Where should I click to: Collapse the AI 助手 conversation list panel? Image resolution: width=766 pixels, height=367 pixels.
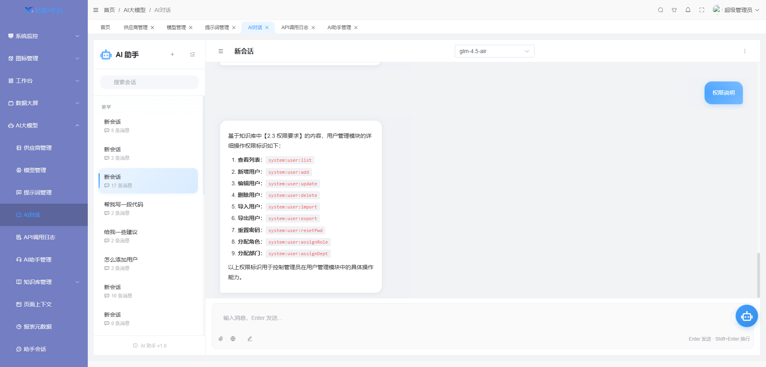[192, 54]
